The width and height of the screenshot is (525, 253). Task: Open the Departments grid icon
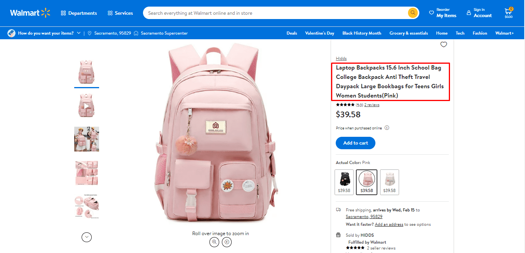[x=63, y=13]
